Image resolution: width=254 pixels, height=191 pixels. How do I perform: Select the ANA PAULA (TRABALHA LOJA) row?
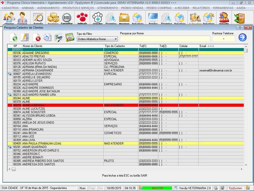coord(126,144)
